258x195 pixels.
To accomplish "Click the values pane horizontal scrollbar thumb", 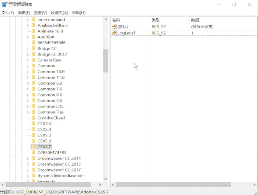I will pos(174,185).
